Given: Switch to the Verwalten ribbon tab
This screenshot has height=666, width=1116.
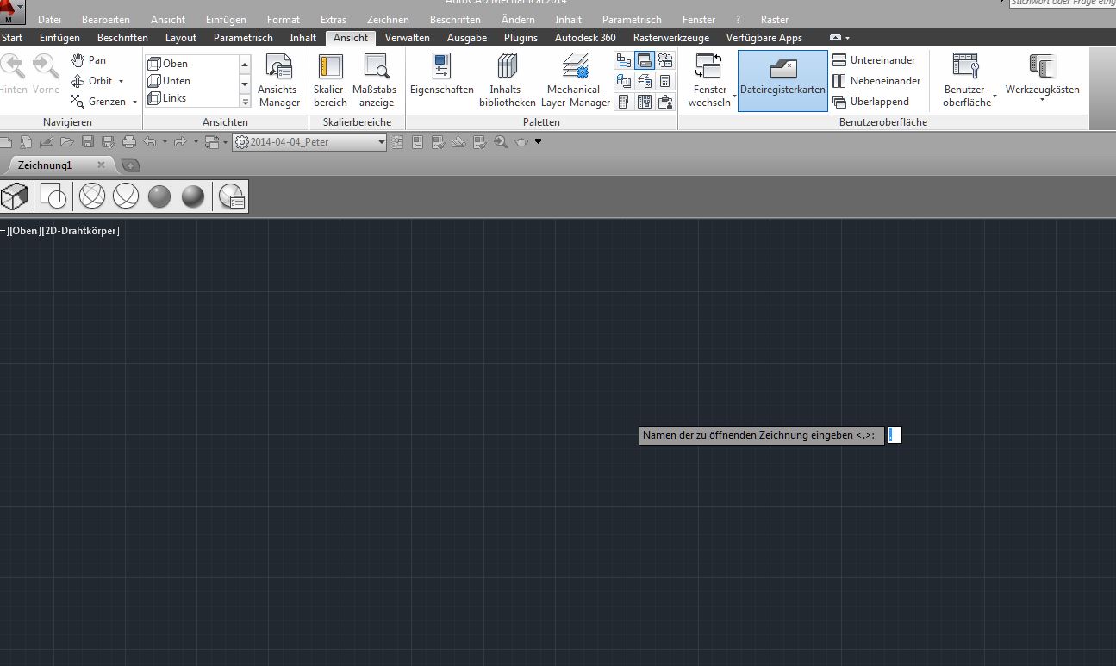Looking at the screenshot, I should pos(408,38).
